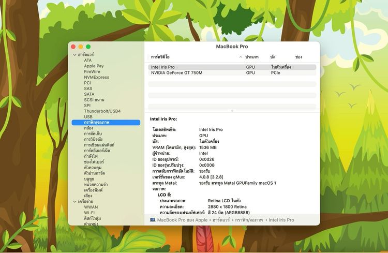This screenshot has width=388, height=253.
Task: Select the Intel Iris Pro row
Action: [x=232, y=67]
